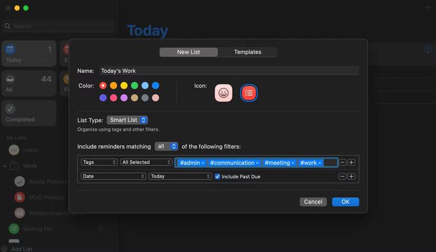Click the search magnifier icon in sidebar
436x252 pixels.
tap(8, 26)
